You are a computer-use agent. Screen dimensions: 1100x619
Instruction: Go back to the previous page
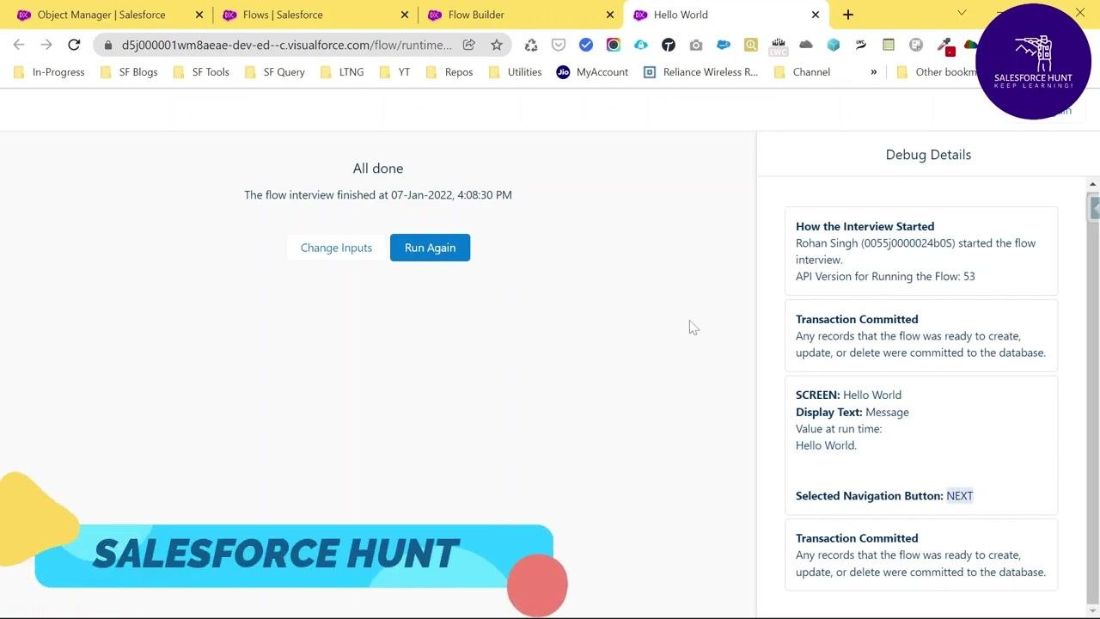[x=19, y=45]
